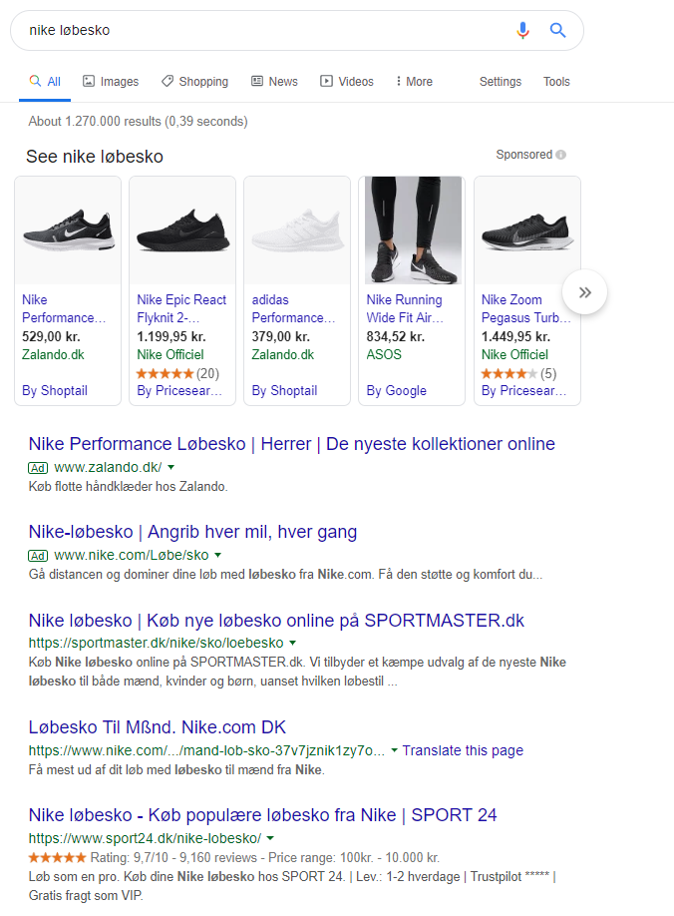Click star rating of Nike Epic React Flyknit
Screen dimensions: 674x916
tap(165, 373)
